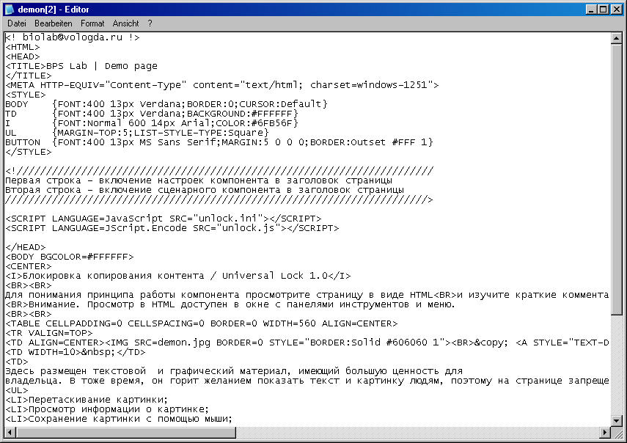Click the '<UL>' tag line

pos(16,390)
